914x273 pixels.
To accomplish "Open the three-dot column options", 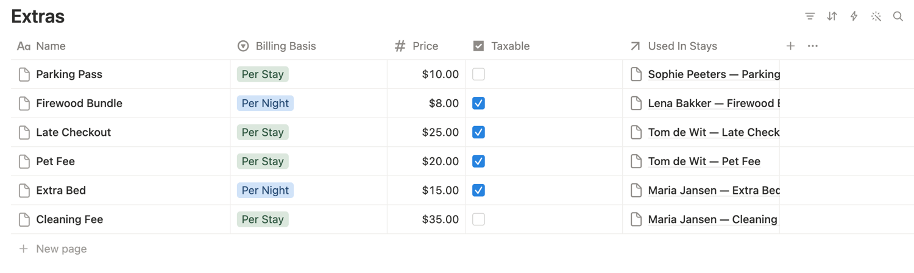I will 813,46.
